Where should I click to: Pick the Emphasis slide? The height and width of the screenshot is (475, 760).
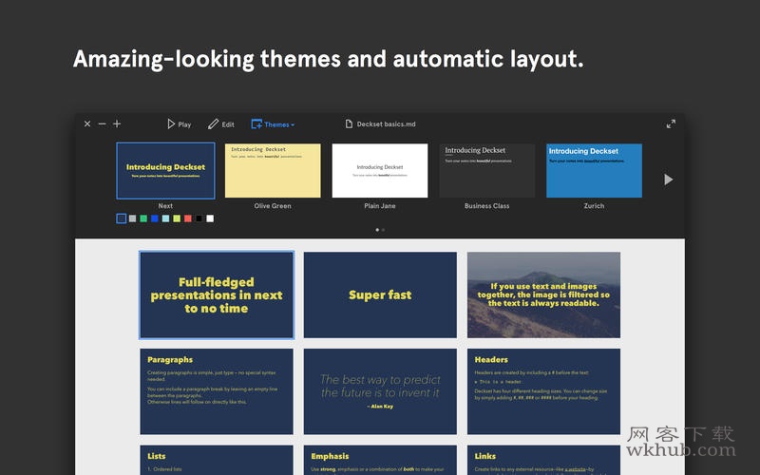point(380,460)
